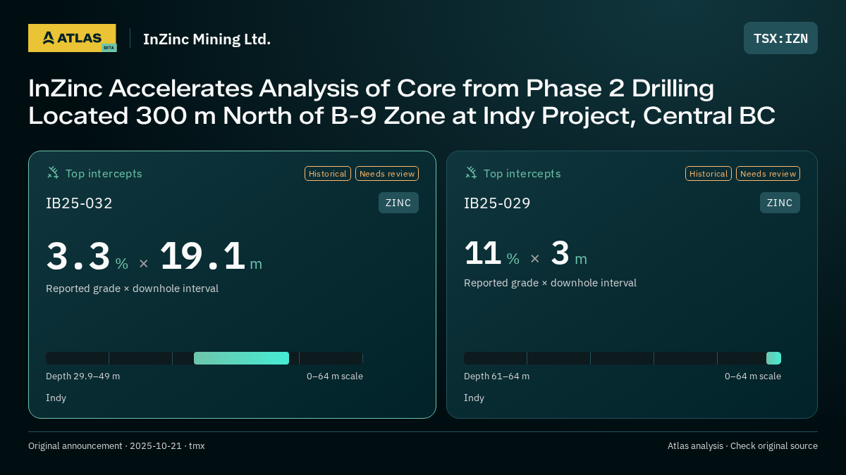Click the drill icon on IB25-032 card

click(x=53, y=172)
